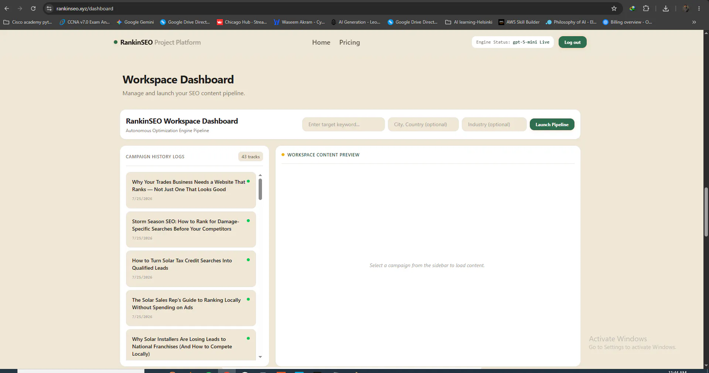Open the AI Generation - Leo bookmark
The width and height of the screenshot is (709, 373).
tap(356, 22)
